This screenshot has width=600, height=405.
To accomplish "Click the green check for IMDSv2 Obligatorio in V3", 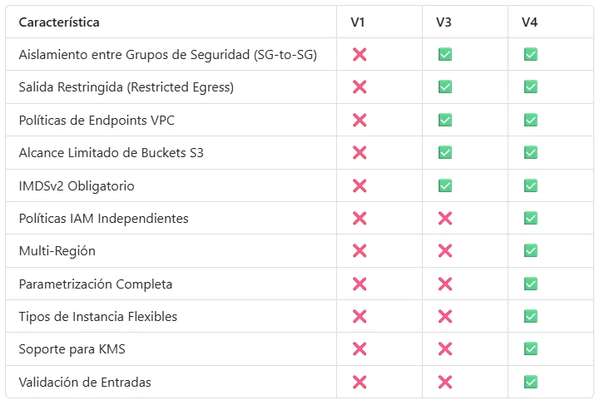I will click(445, 185).
